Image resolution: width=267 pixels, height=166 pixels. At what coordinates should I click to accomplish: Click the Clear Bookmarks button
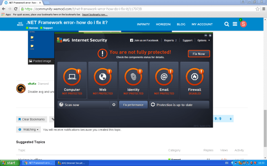click(32, 119)
